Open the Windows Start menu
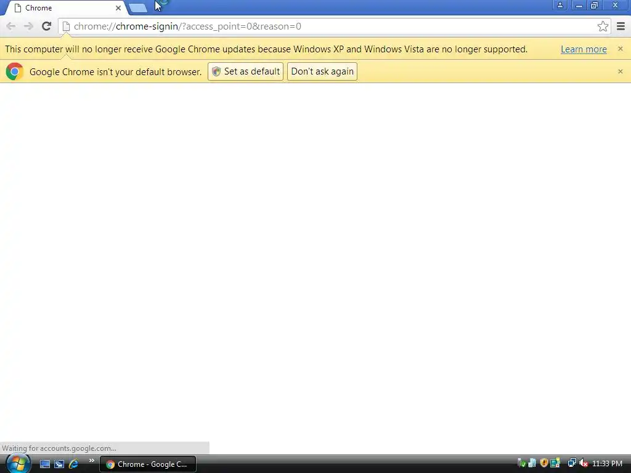This screenshot has width=631, height=473. [x=18, y=464]
